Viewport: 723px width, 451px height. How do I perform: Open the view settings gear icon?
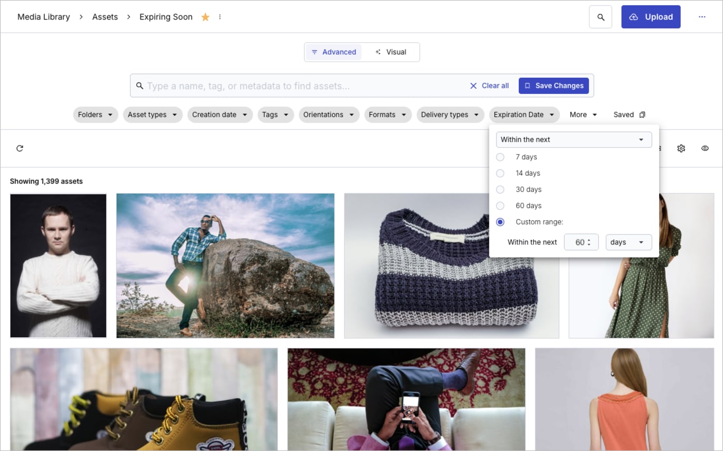[681, 148]
